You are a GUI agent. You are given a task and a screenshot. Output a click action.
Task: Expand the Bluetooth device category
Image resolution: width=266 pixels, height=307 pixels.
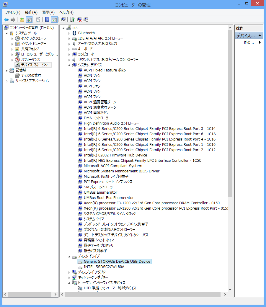click(69, 33)
